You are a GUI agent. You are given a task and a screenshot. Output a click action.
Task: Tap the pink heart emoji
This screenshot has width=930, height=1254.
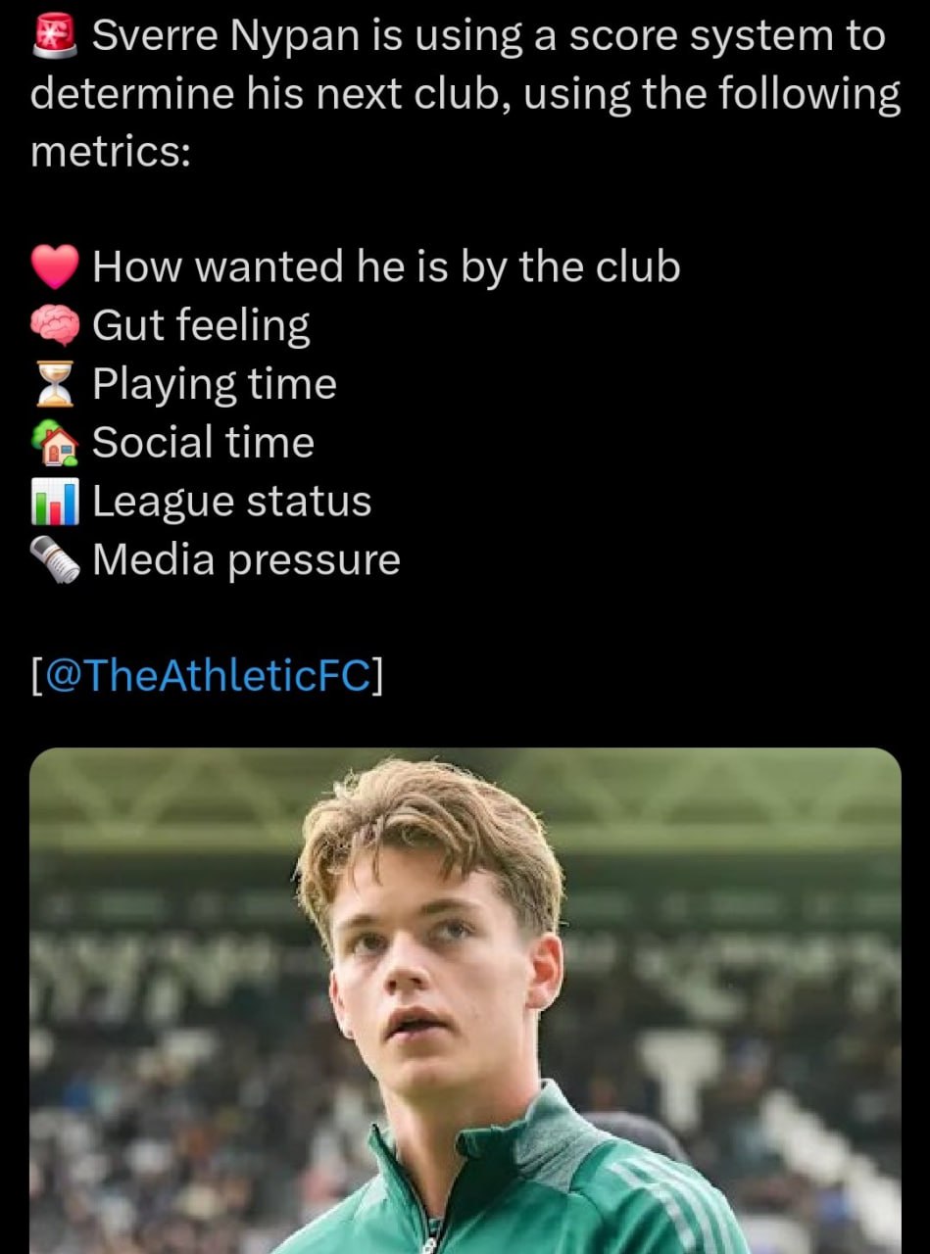click(x=55, y=266)
